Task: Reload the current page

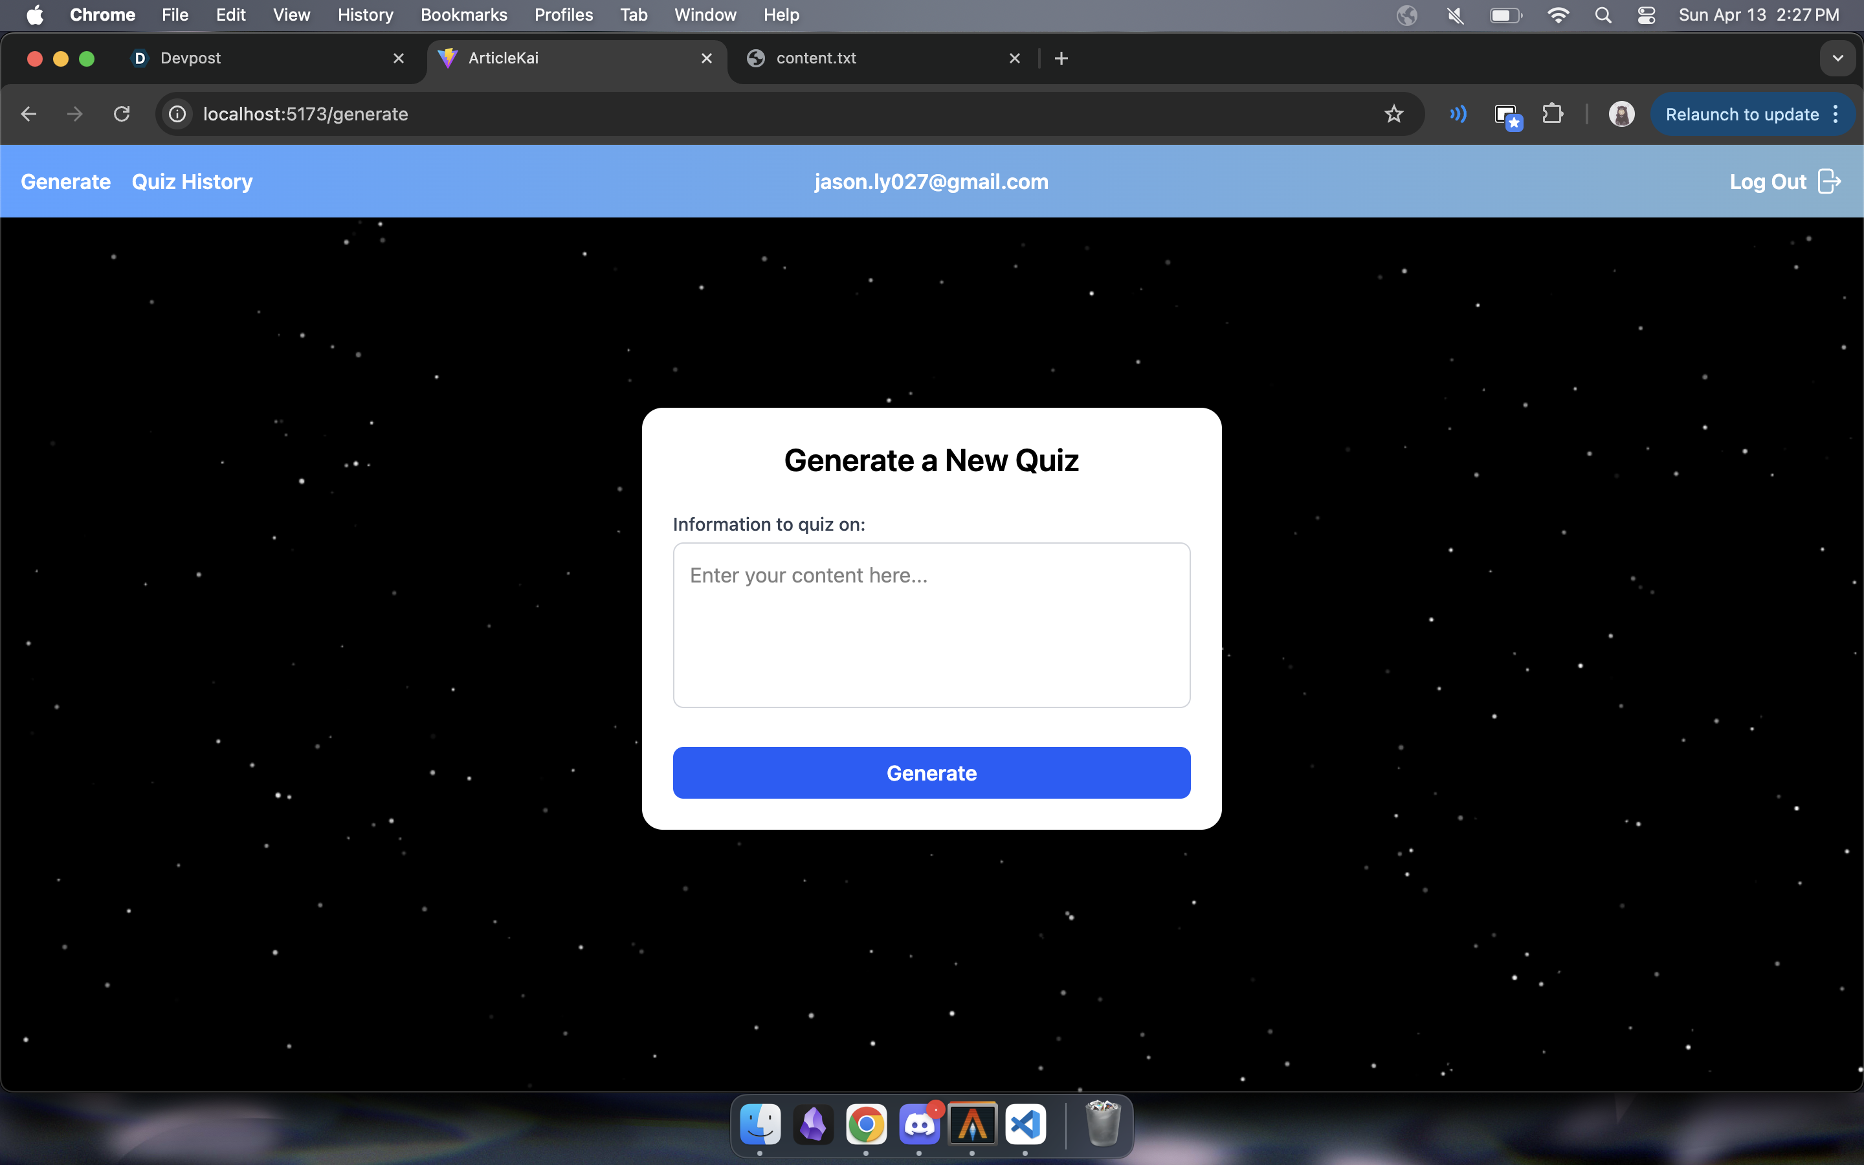Action: pos(122,114)
